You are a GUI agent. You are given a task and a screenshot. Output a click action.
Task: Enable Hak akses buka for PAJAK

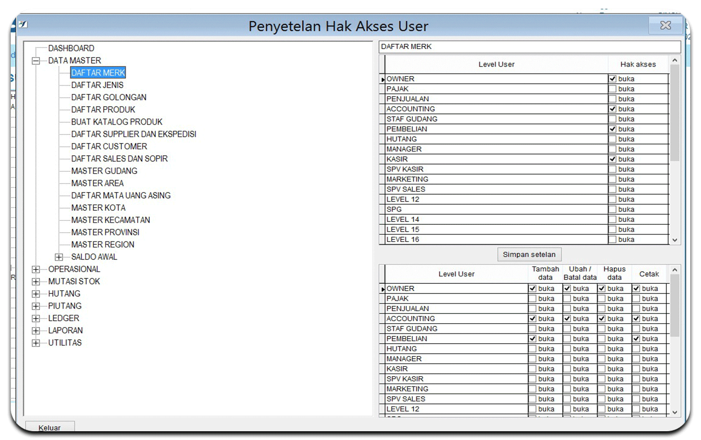click(x=612, y=89)
